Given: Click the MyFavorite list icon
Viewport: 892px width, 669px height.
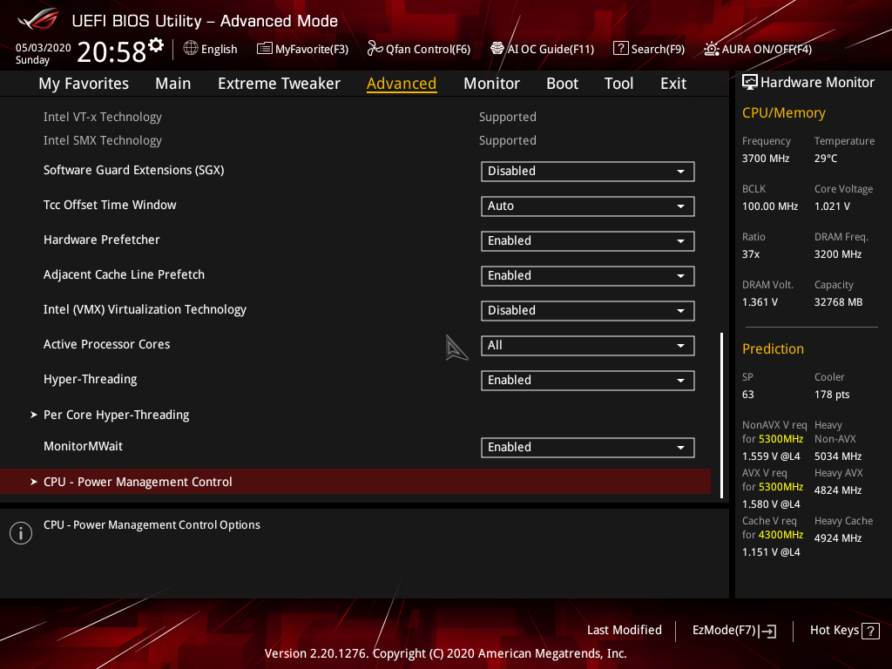Looking at the screenshot, I should tap(265, 49).
